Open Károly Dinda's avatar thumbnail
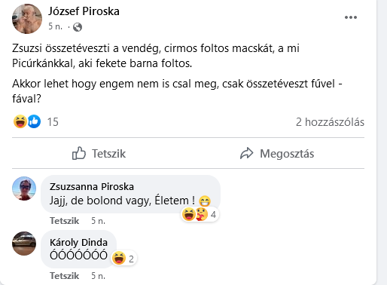The width and height of the screenshot is (387, 285). point(24,244)
